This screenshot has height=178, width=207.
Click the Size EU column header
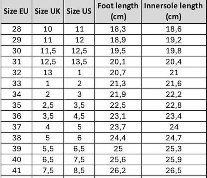pyautogui.click(x=17, y=12)
